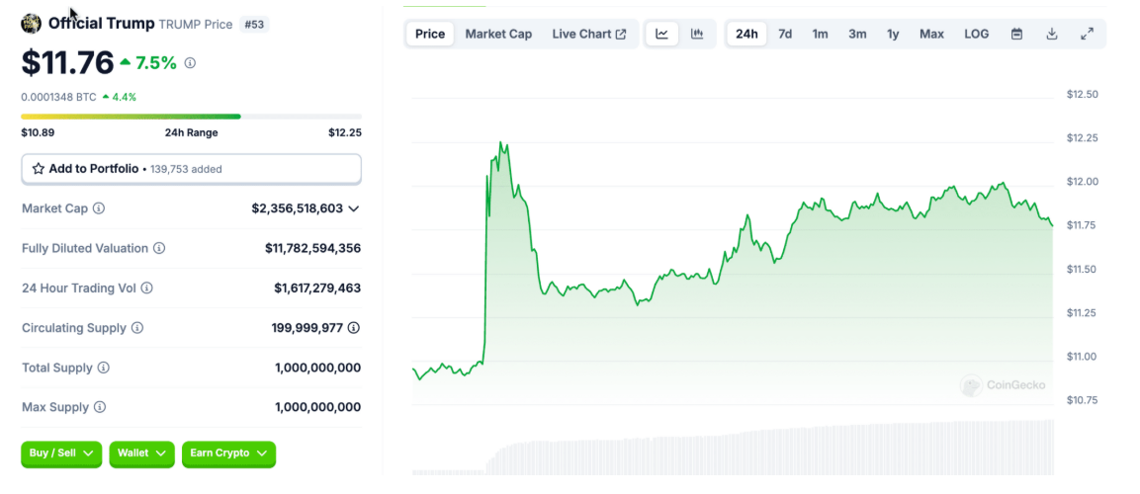This screenshot has height=494, width=1140.
Task: Show Fully Diluted Valuation info tooltip
Action: coord(159,248)
